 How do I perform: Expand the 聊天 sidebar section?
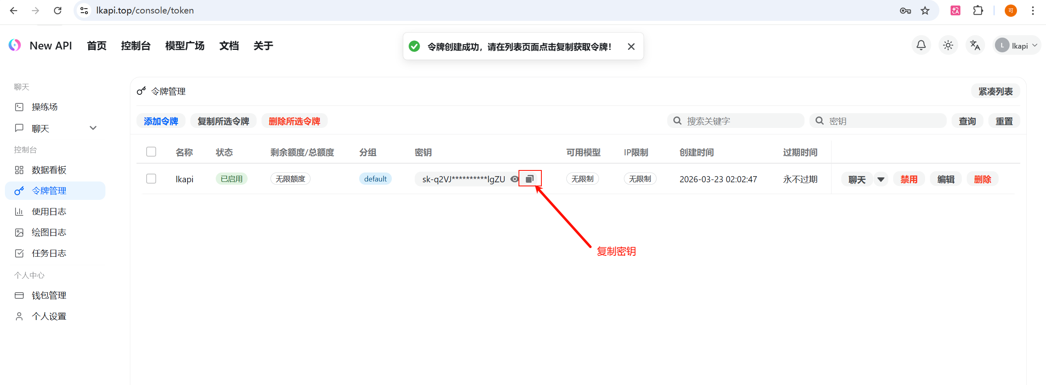pyautogui.click(x=93, y=128)
